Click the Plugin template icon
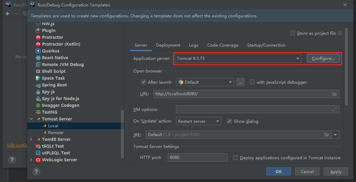 [x=38, y=31]
